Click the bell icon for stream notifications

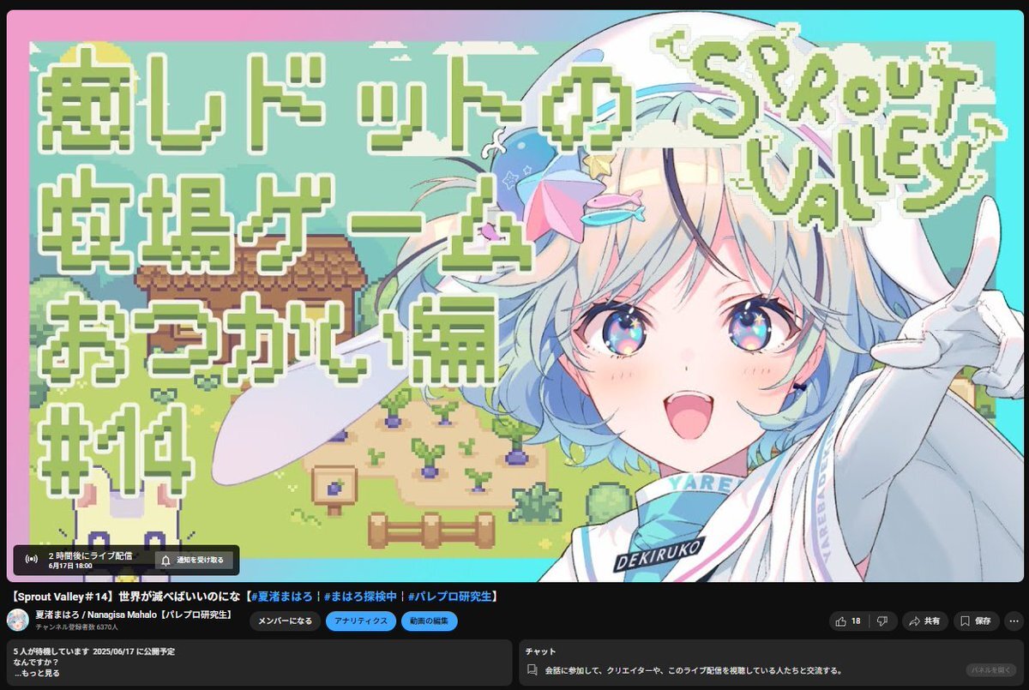point(165,560)
